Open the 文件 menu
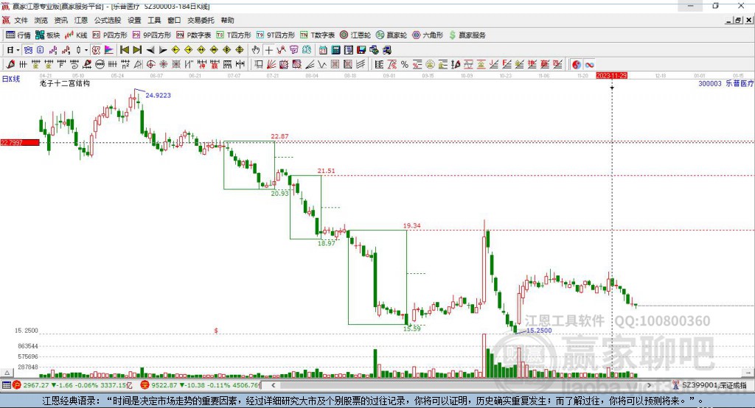 [21, 20]
